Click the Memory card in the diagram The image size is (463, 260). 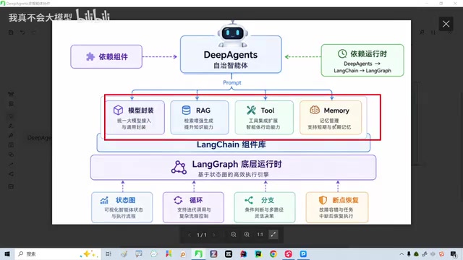coord(331,118)
